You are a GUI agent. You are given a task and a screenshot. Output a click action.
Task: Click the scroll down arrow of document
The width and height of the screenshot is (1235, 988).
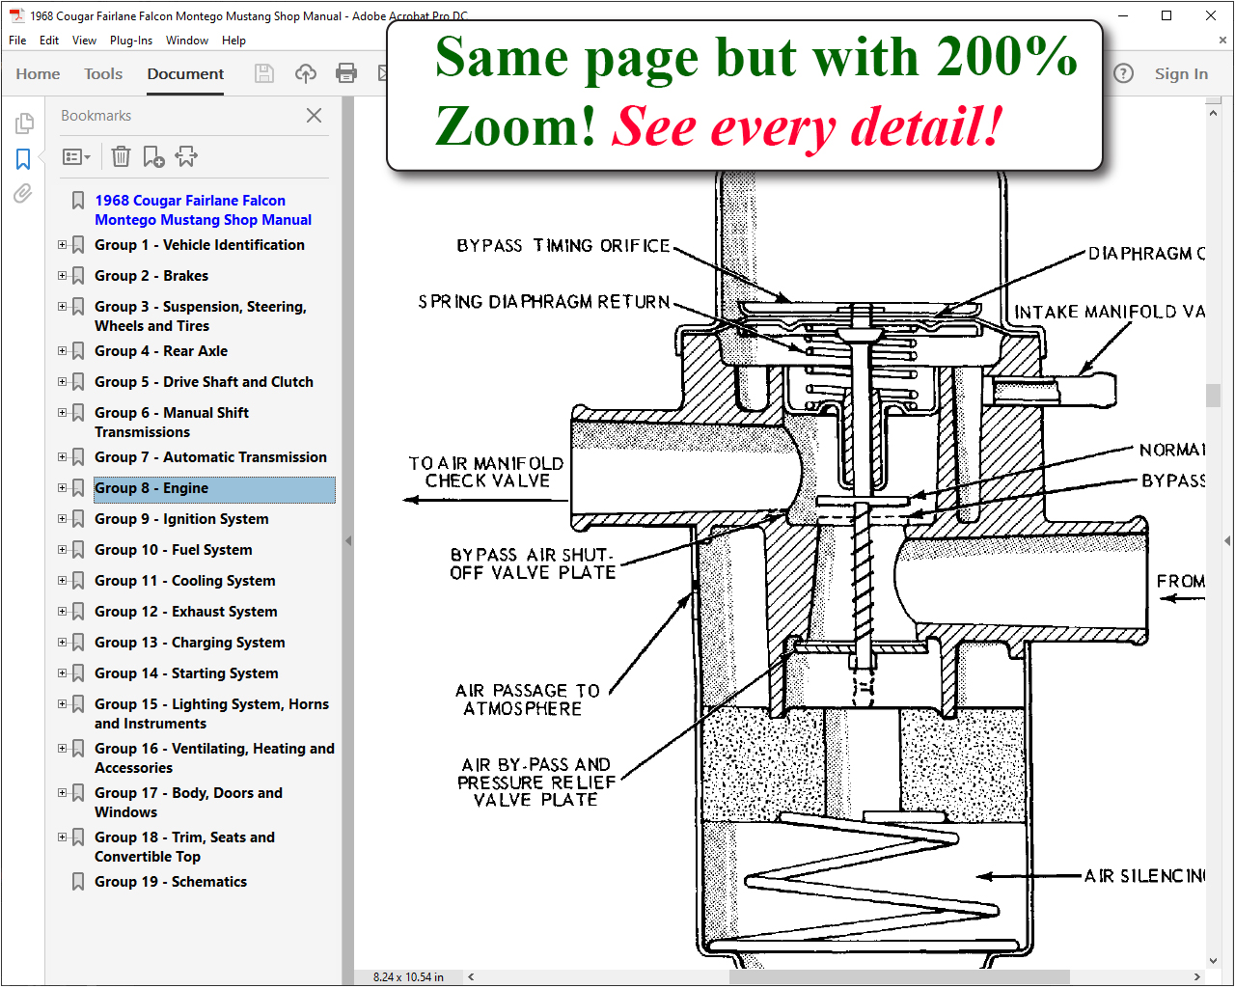(1214, 961)
